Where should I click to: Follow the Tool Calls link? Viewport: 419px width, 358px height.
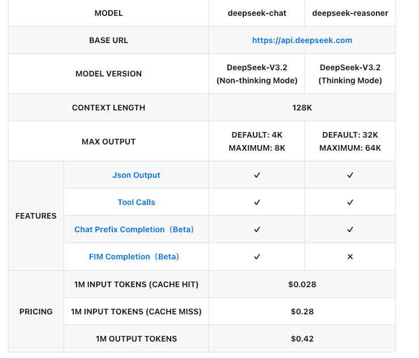point(136,202)
